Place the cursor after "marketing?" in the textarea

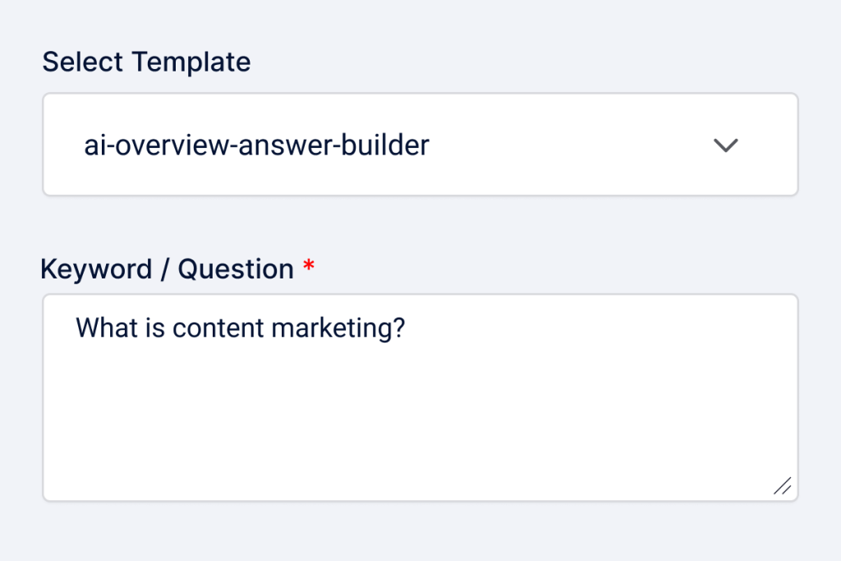[408, 328]
